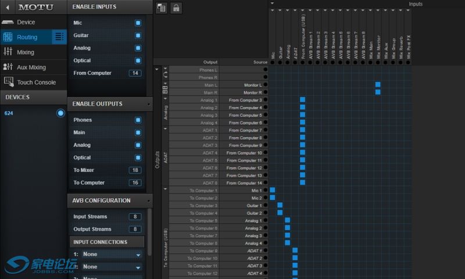Click the Main L to Mix Monitor routing cell
The width and height of the screenshot is (465, 279).
378,85
